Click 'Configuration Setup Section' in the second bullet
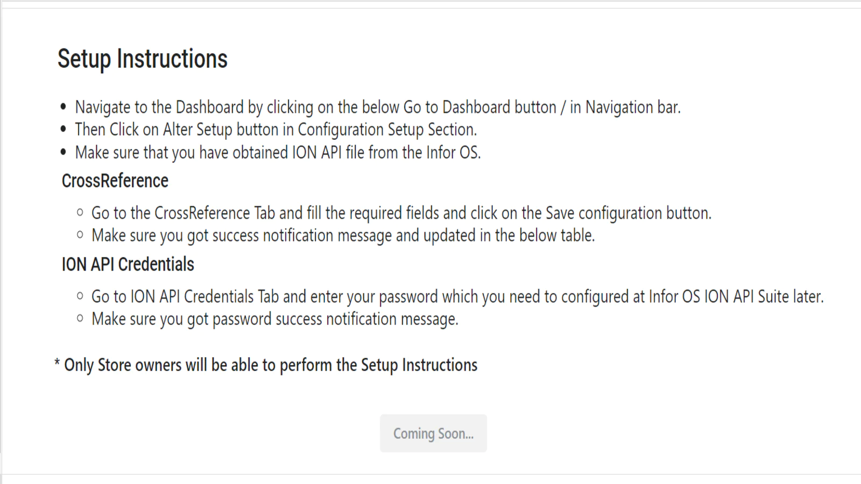Image resolution: width=861 pixels, height=484 pixels. (386, 130)
